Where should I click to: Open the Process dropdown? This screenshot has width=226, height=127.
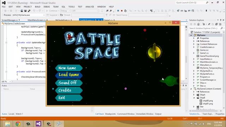pos(44,15)
